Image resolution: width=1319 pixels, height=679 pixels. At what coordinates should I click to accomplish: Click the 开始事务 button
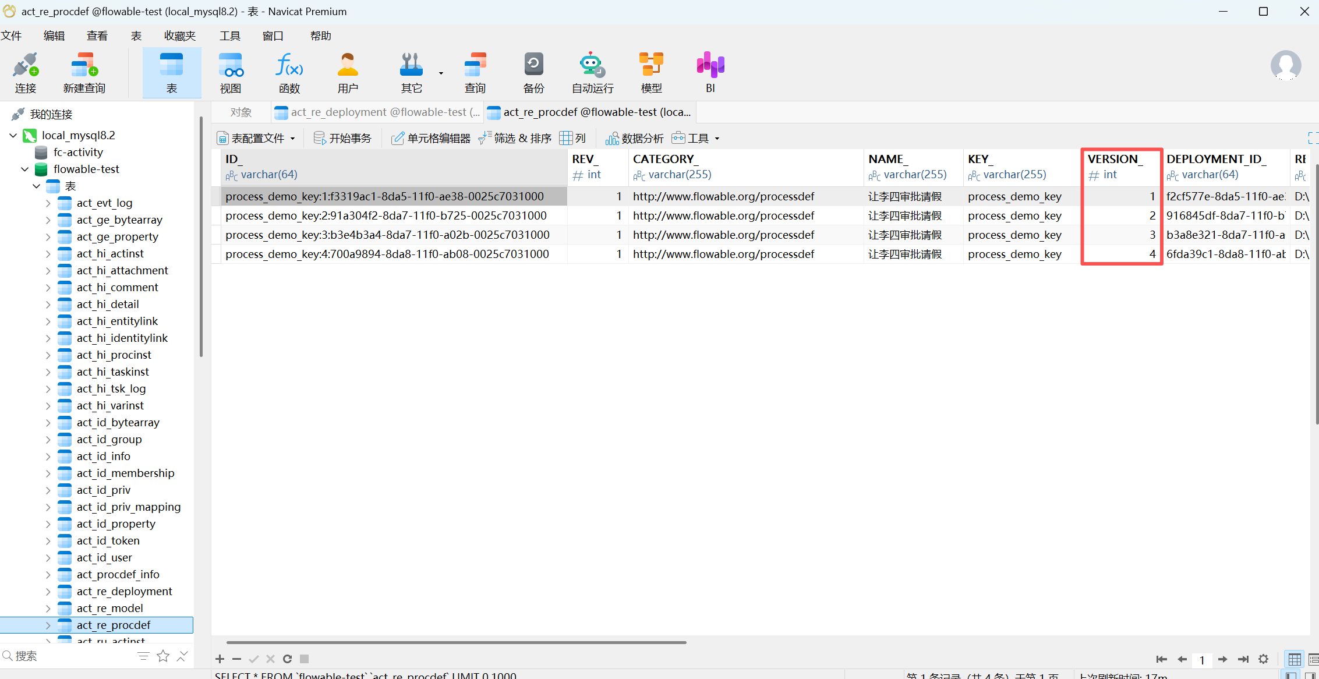(342, 139)
